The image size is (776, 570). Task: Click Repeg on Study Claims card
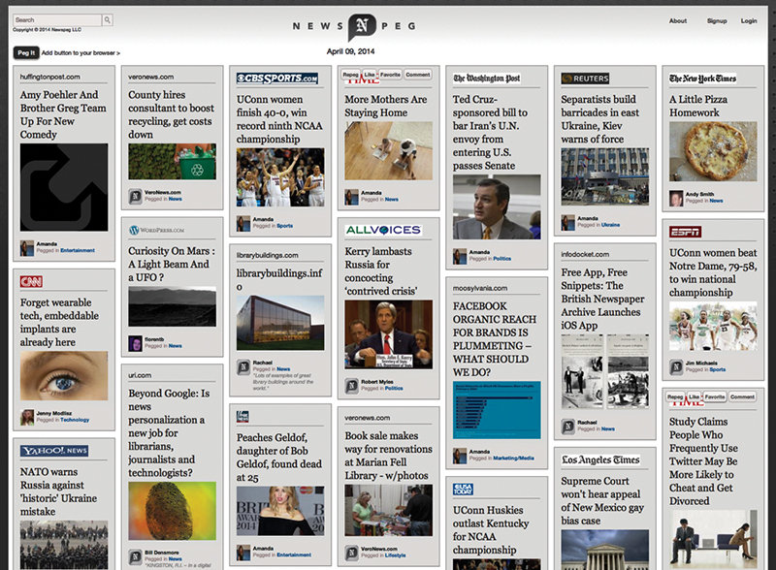(x=675, y=396)
